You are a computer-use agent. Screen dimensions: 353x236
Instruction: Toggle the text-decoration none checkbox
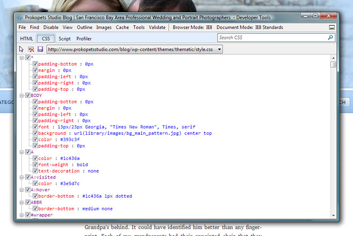[x=35, y=171]
